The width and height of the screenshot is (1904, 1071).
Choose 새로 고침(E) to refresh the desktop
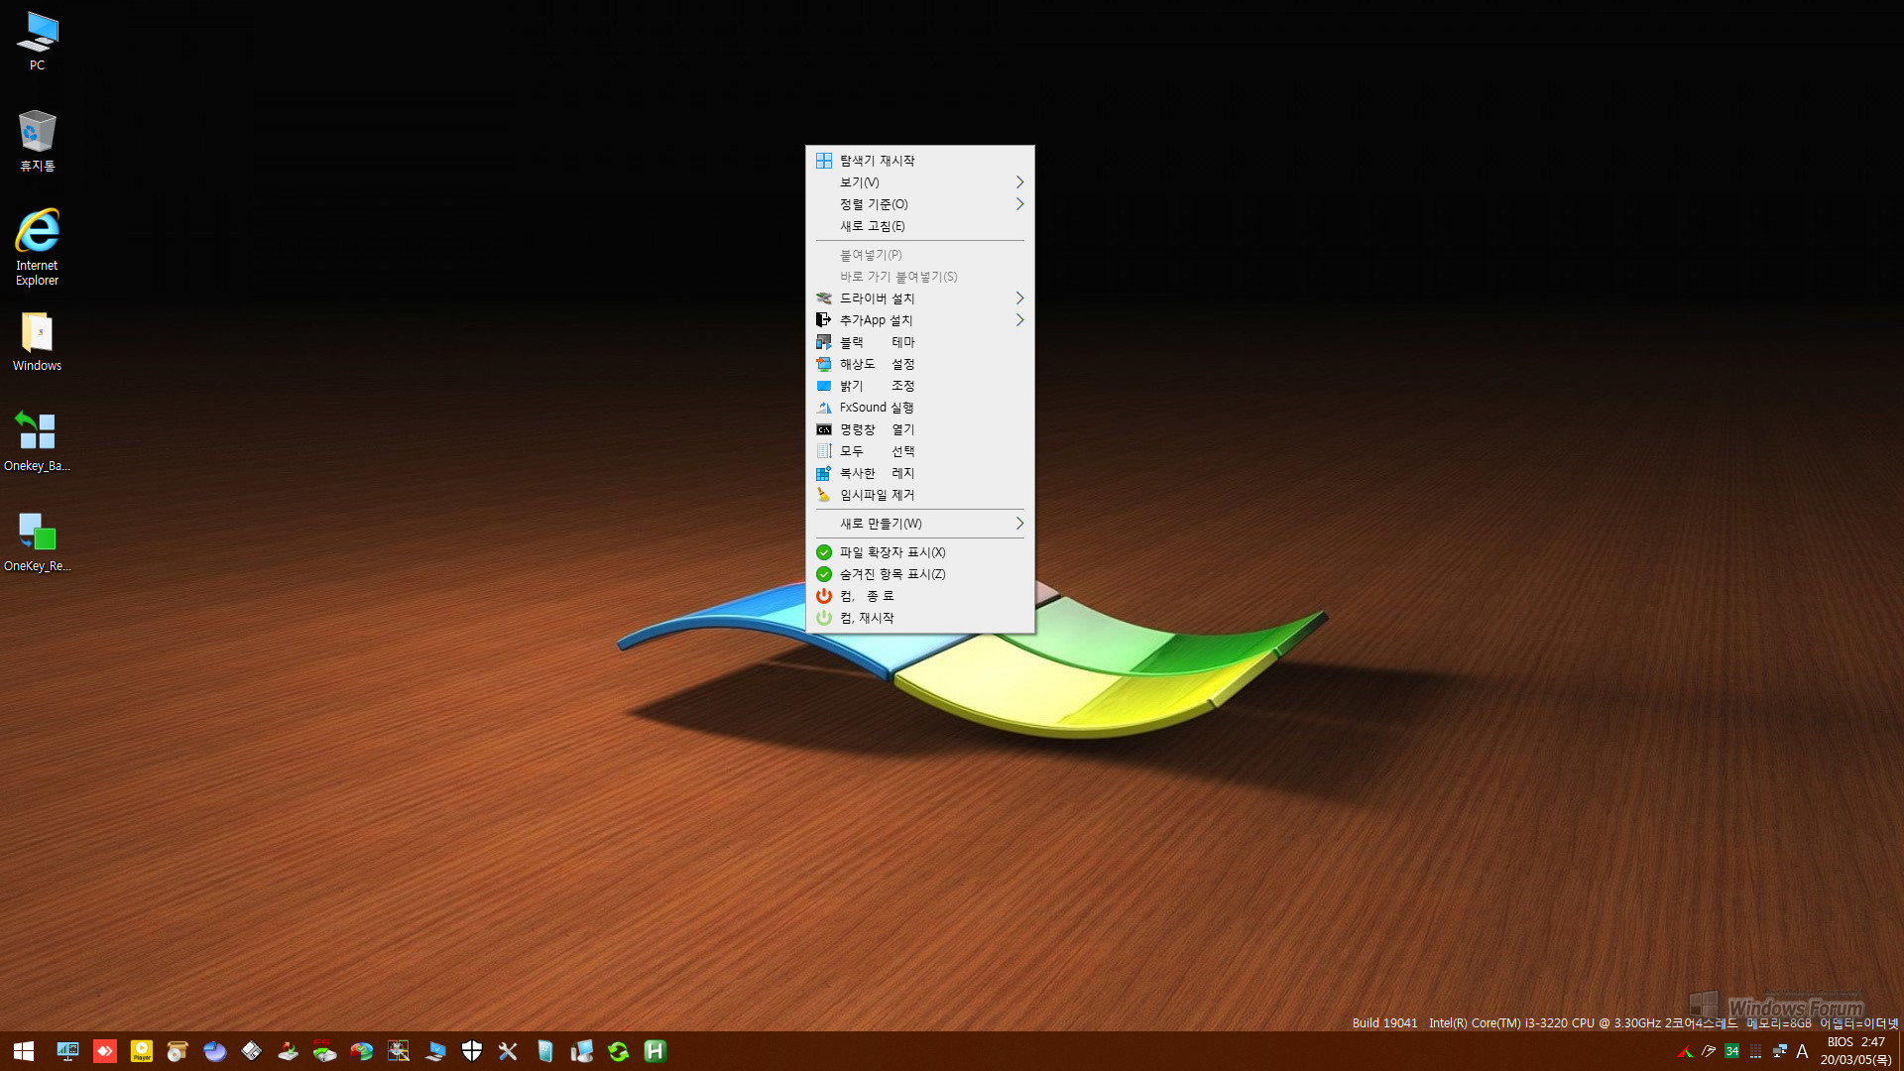[x=919, y=226]
